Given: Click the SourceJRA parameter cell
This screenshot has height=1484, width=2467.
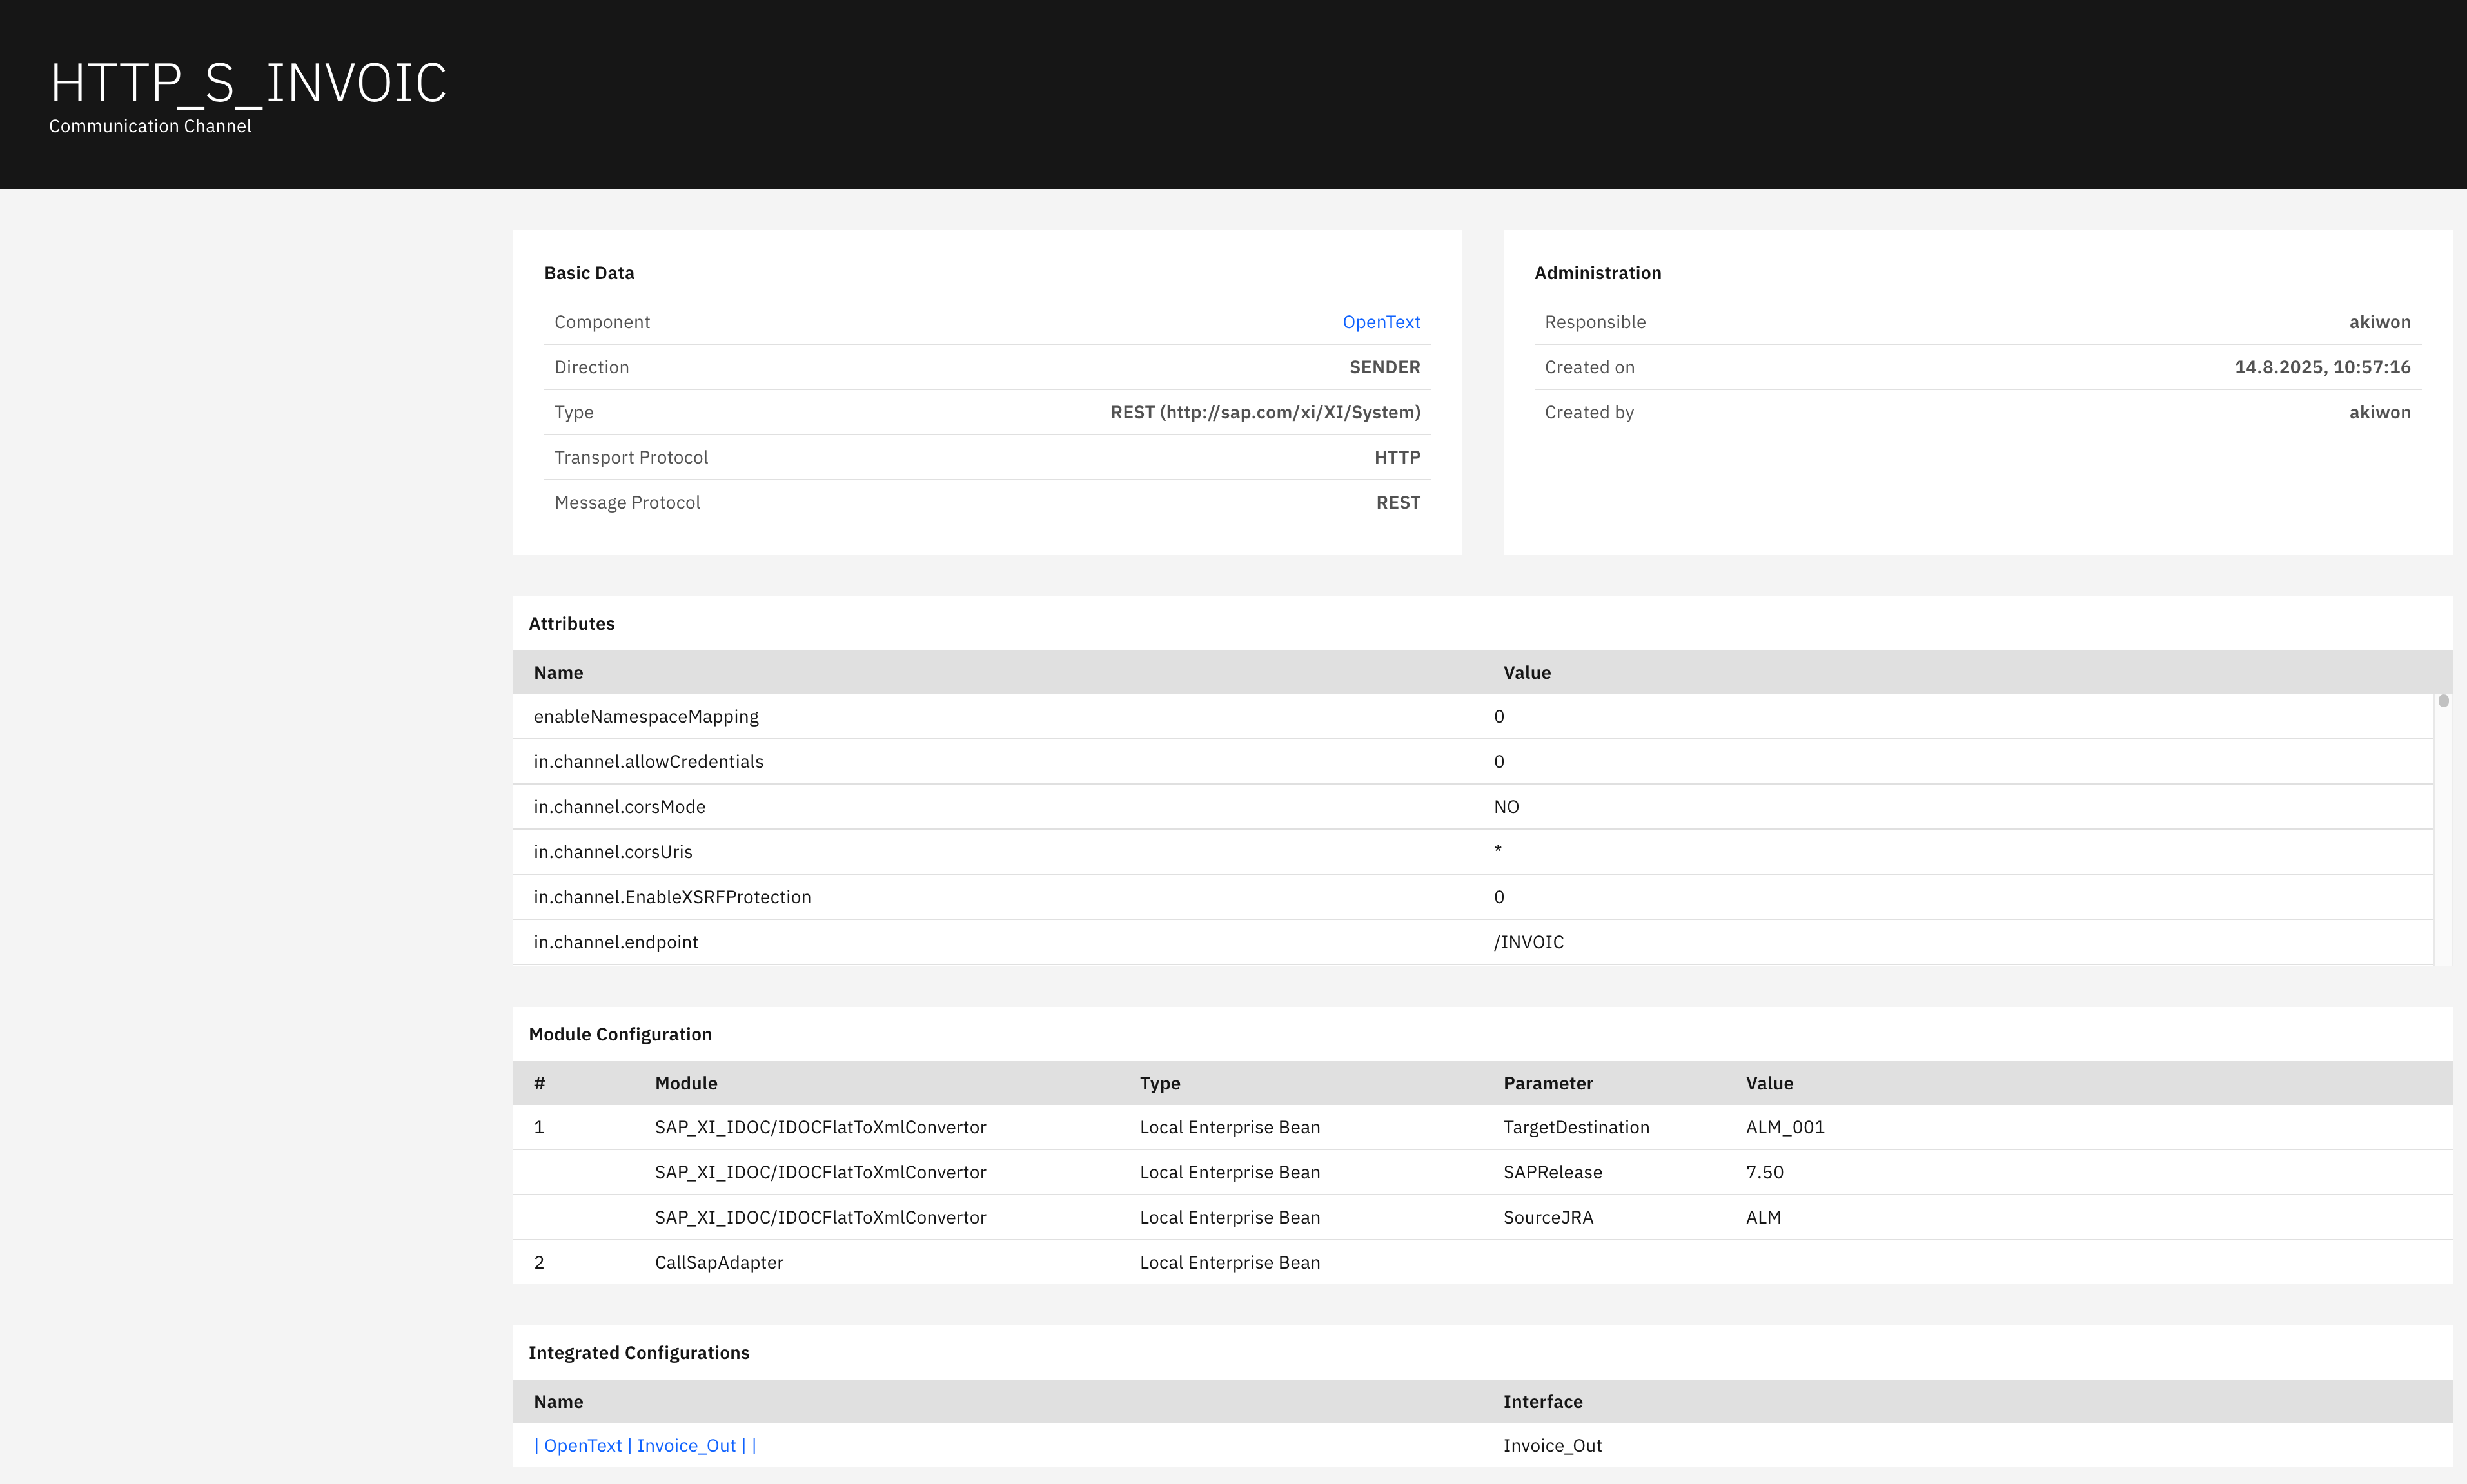Looking at the screenshot, I should coord(1548,1217).
